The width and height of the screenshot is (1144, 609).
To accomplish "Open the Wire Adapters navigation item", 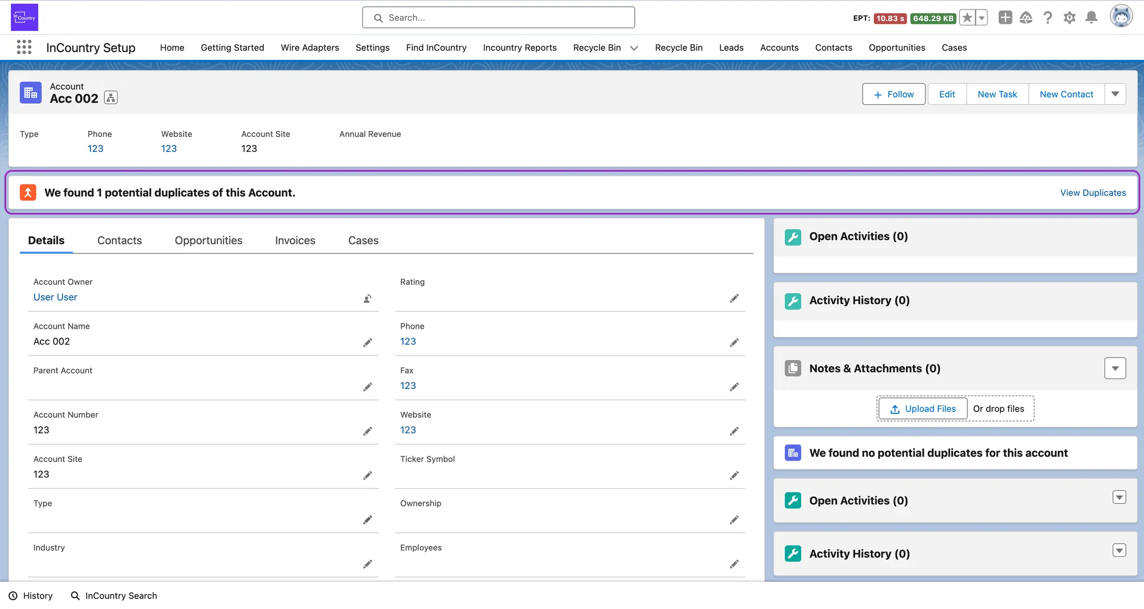I will coord(310,48).
